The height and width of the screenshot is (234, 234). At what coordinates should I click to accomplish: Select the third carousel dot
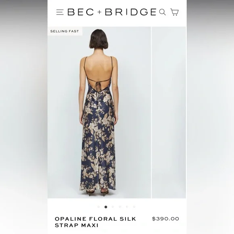point(113,207)
